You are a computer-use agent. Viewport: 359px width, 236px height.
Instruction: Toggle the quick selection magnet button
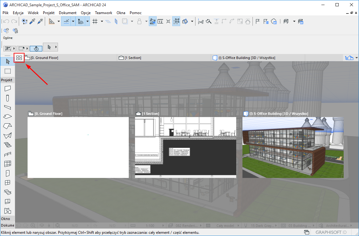pos(36,49)
